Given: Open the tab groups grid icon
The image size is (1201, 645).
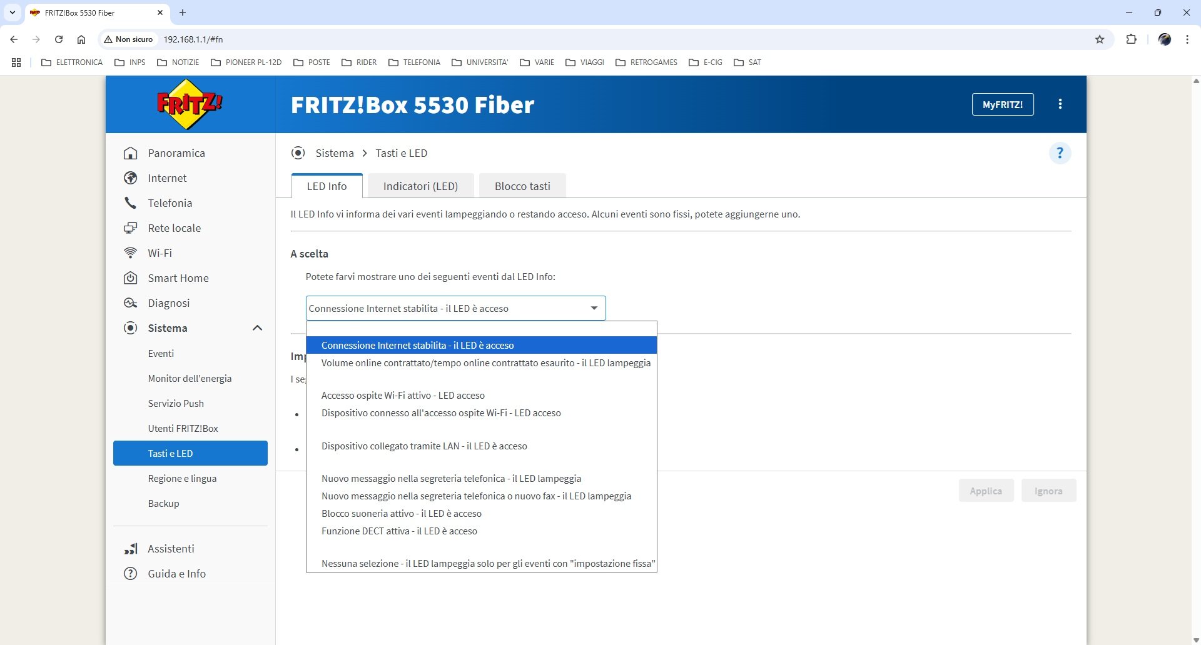Looking at the screenshot, I should [16, 62].
